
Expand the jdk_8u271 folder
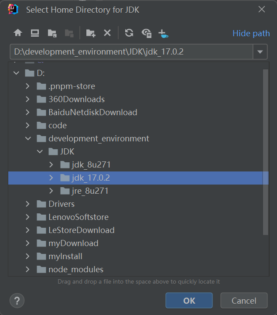pyautogui.click(x=51, y=165)
